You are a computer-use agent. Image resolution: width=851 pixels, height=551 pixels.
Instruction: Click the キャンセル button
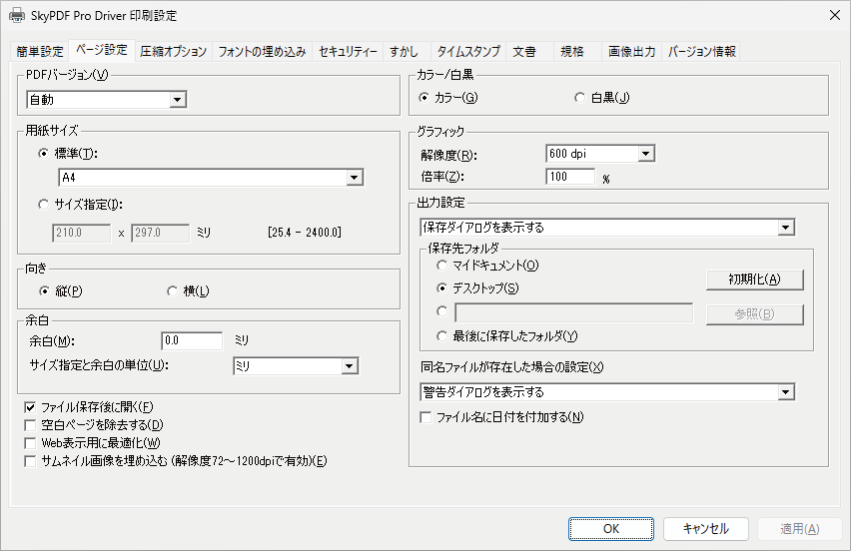pyautogui.click(x=705, y=529)
